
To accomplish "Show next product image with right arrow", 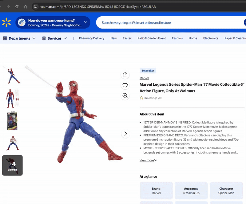I will 125,134.
